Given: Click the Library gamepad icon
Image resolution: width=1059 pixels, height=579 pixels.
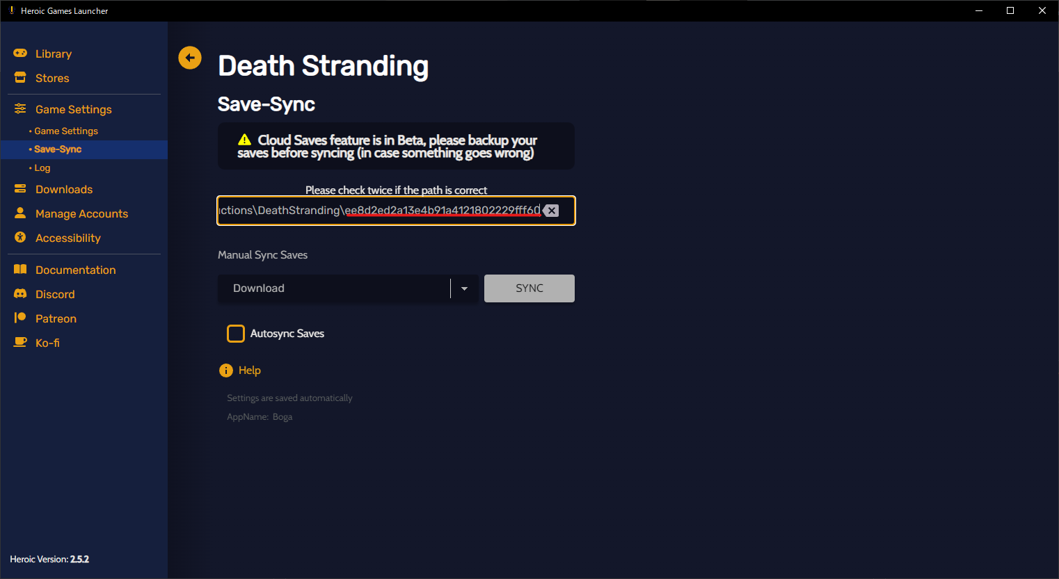Looking at the screenshot, I should point(20,54).
